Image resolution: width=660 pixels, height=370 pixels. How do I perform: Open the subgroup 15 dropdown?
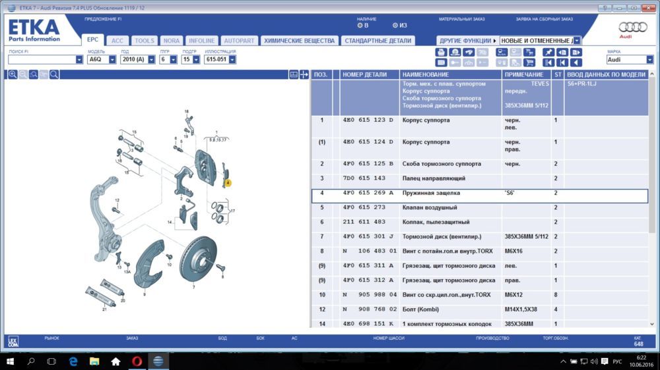click(x=196, y=60)
